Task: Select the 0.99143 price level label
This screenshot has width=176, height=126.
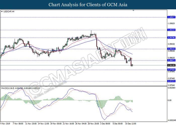Action: [171, 49]
